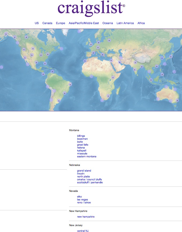
Task: Click the Perth marker on Australia's west coast
Action: pyautogui.click(x=158, y=99)
